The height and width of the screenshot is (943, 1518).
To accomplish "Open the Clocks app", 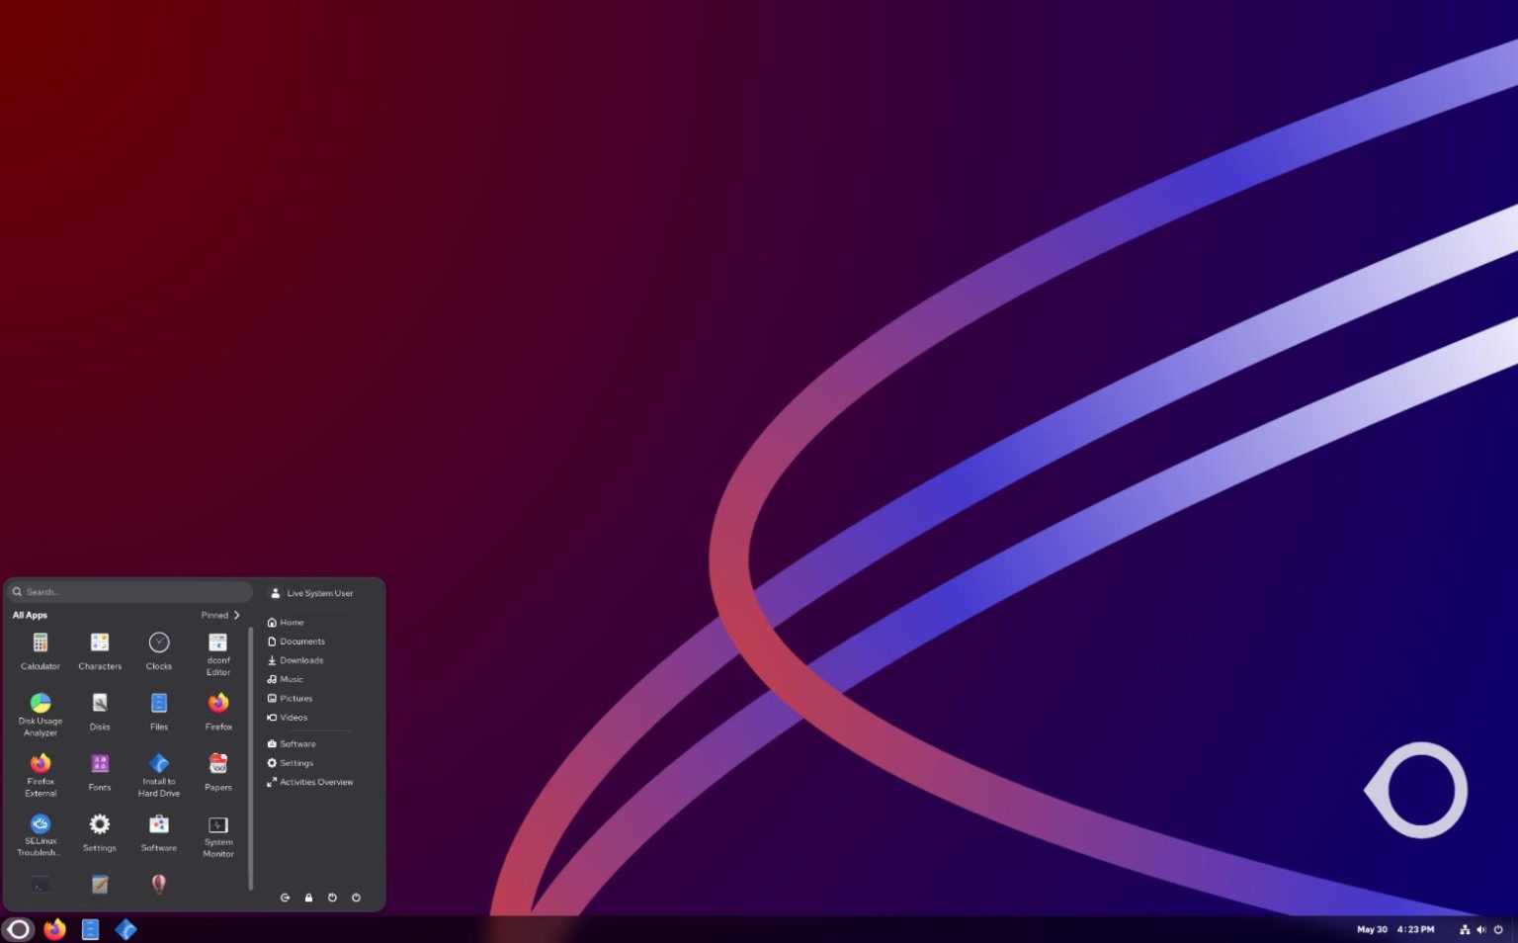I will [158, 647].
